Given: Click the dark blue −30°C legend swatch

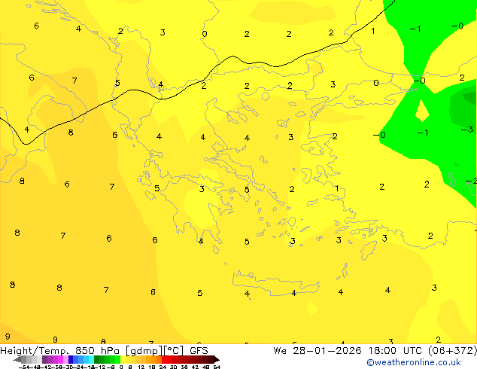Looking at the screenshot, I should (x=71, y=359).
